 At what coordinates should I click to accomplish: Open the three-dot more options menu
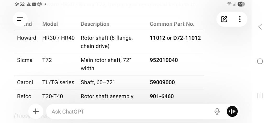[x=240, y=19]
